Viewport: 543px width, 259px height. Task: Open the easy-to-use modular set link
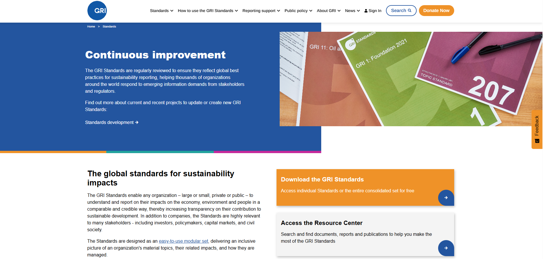(183, 241)
